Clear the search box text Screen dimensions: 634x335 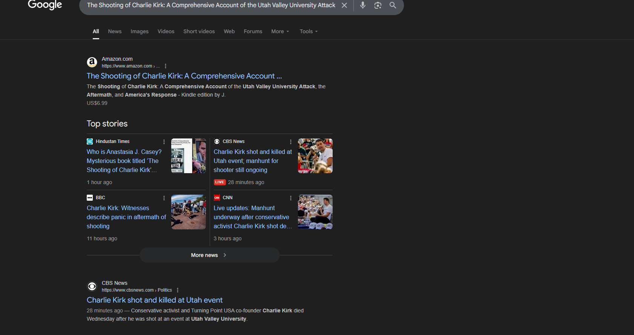click(344, 5)
